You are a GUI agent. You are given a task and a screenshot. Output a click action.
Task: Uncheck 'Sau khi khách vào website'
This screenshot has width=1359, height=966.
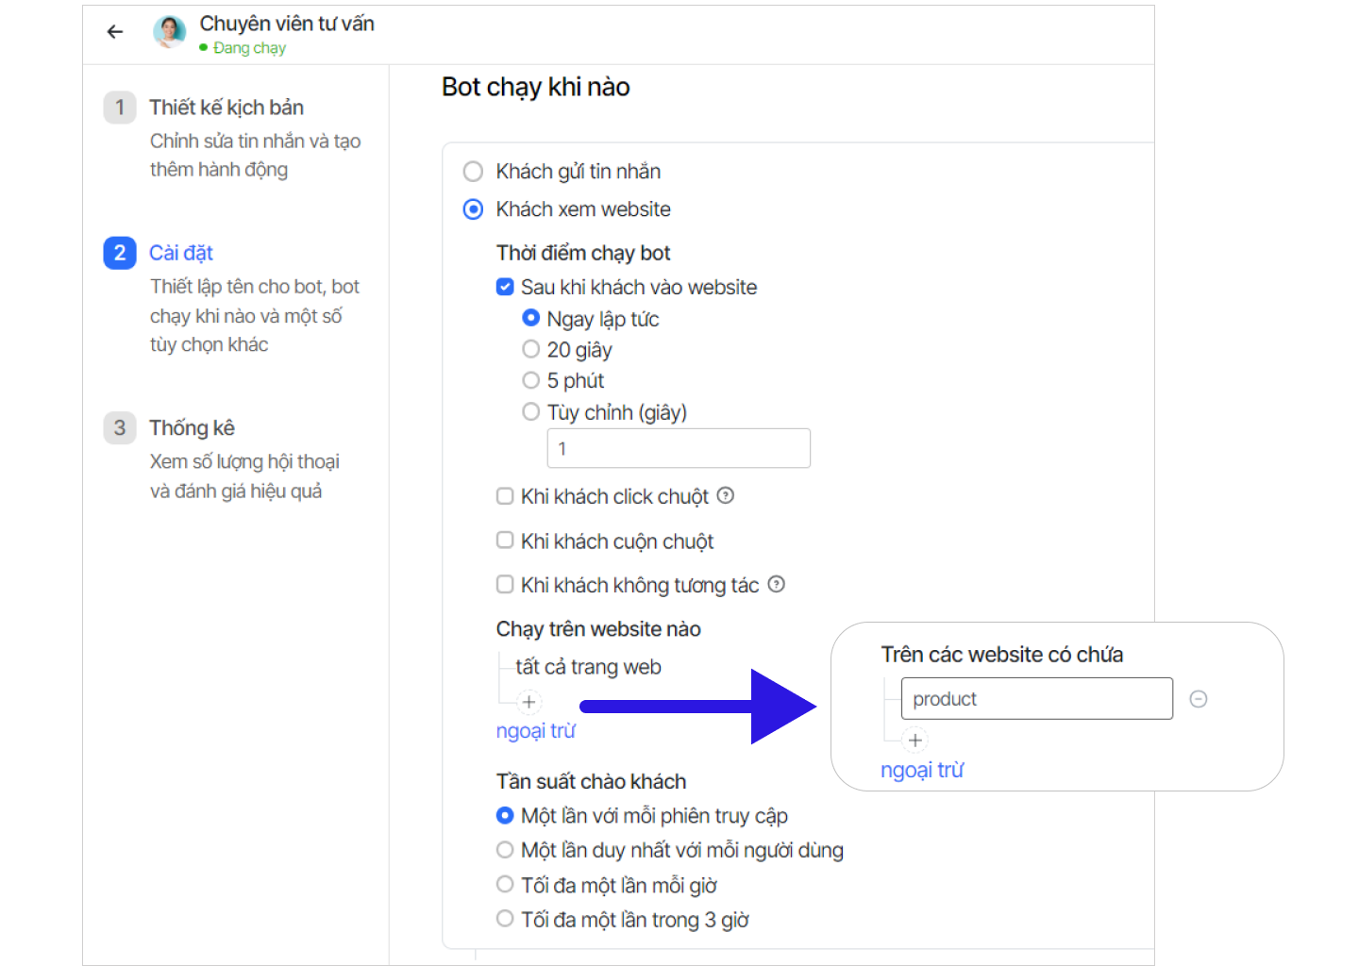point(505,287)
